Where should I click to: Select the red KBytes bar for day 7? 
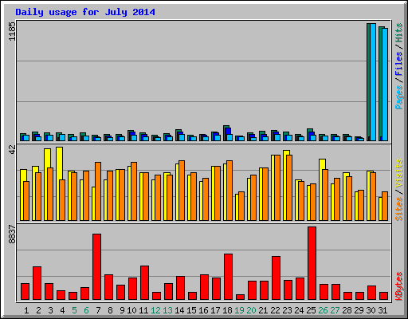tap(96, 267)
